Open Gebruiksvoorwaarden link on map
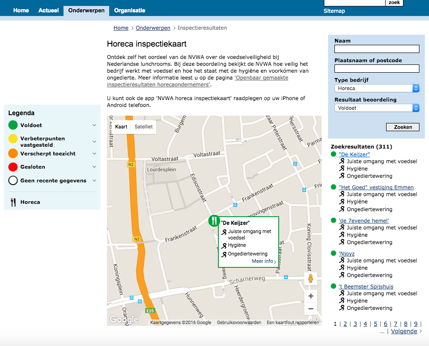 tap(239, 322)
